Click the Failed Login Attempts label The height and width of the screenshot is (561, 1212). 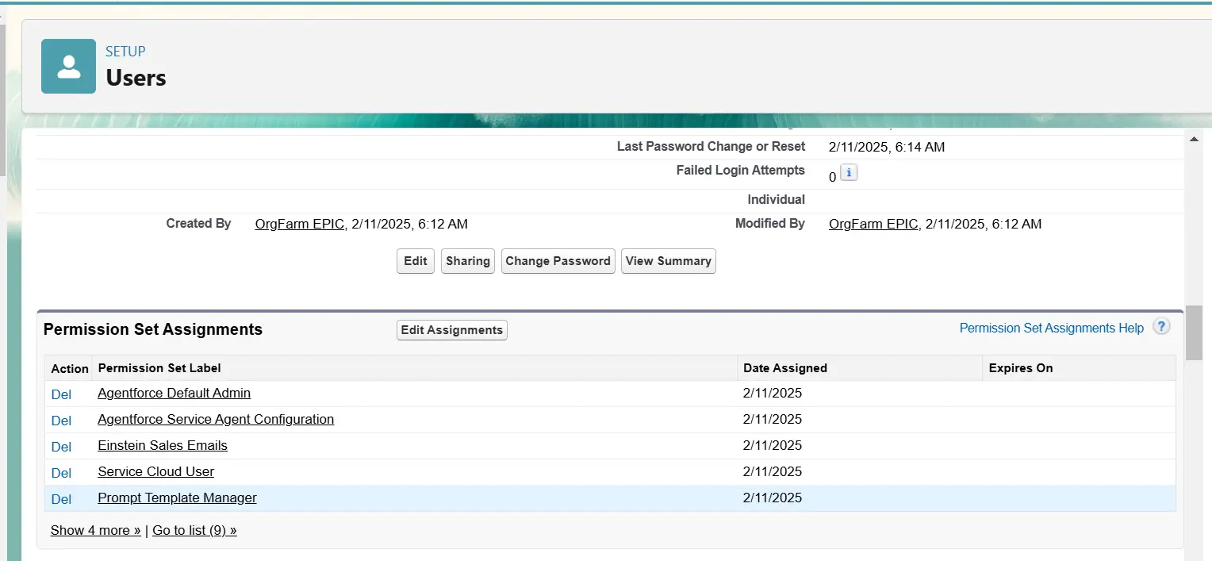pyautogui.click(x=741, y=171)
